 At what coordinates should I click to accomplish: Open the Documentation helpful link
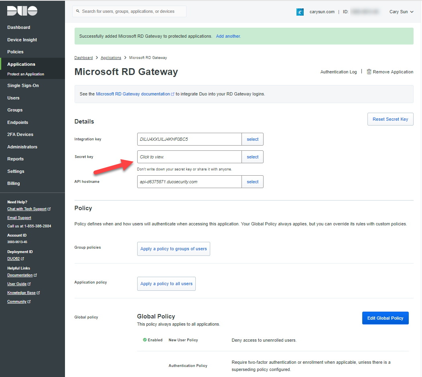22,275
